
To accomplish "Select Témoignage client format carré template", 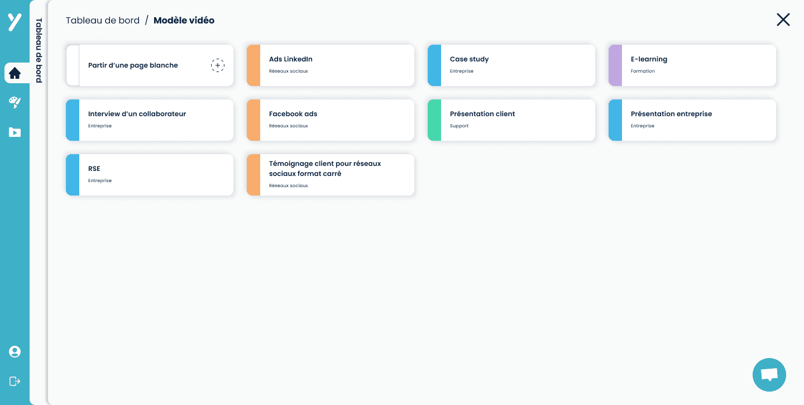I will [x=331, y=175].
